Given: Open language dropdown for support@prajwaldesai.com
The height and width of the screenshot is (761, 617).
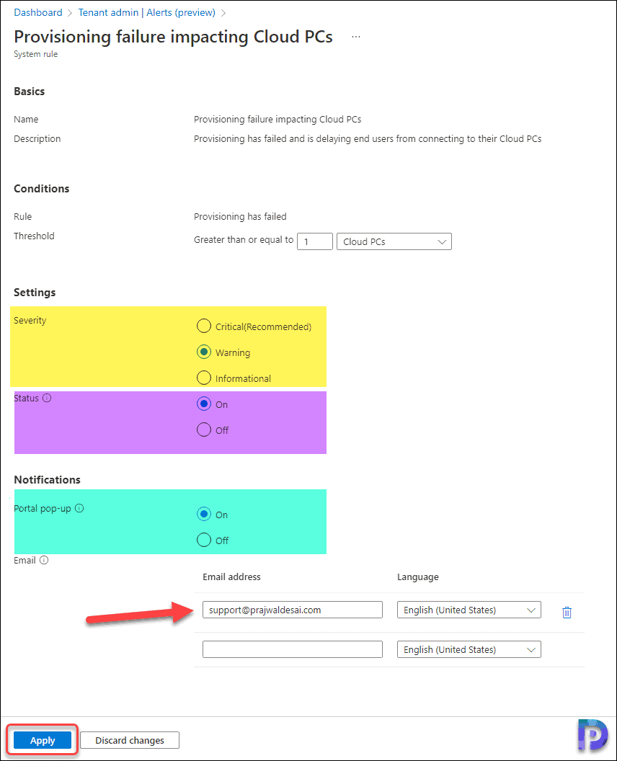Looking at the screenshot, I should [469, 610].
